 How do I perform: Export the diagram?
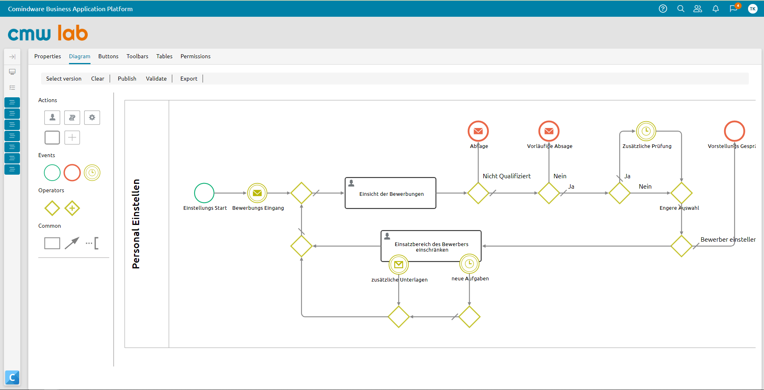coord(189,79)
